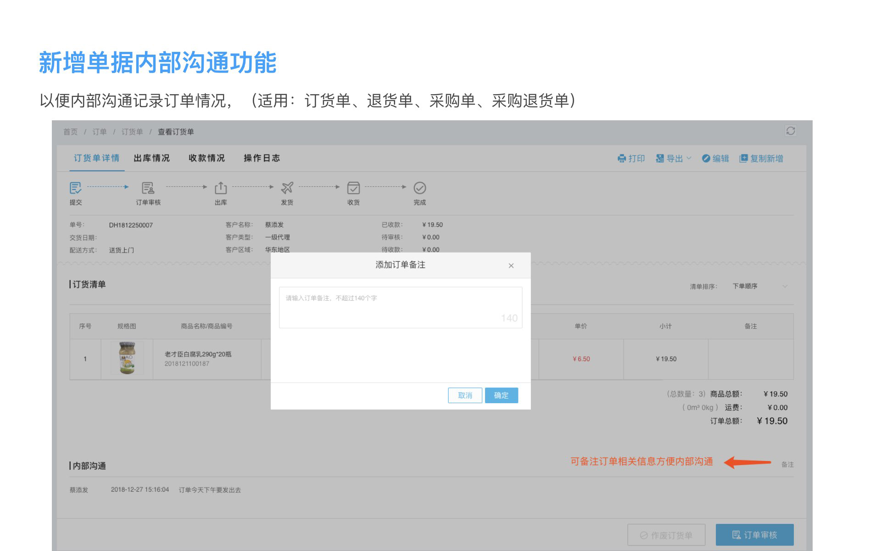Click the tofu product thumbnail image
881x551 pixels.
(127, 358)
